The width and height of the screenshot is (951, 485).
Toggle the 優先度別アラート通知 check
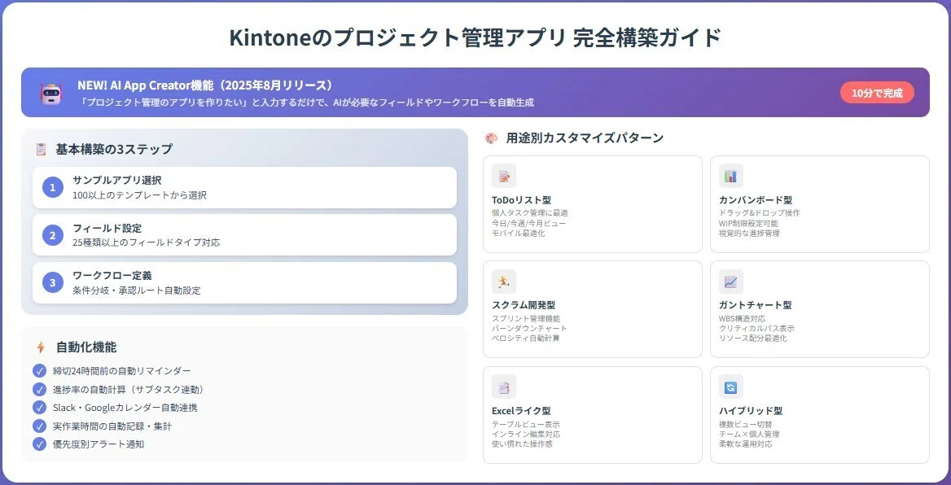pyautogui.click(x=39, y=444)
